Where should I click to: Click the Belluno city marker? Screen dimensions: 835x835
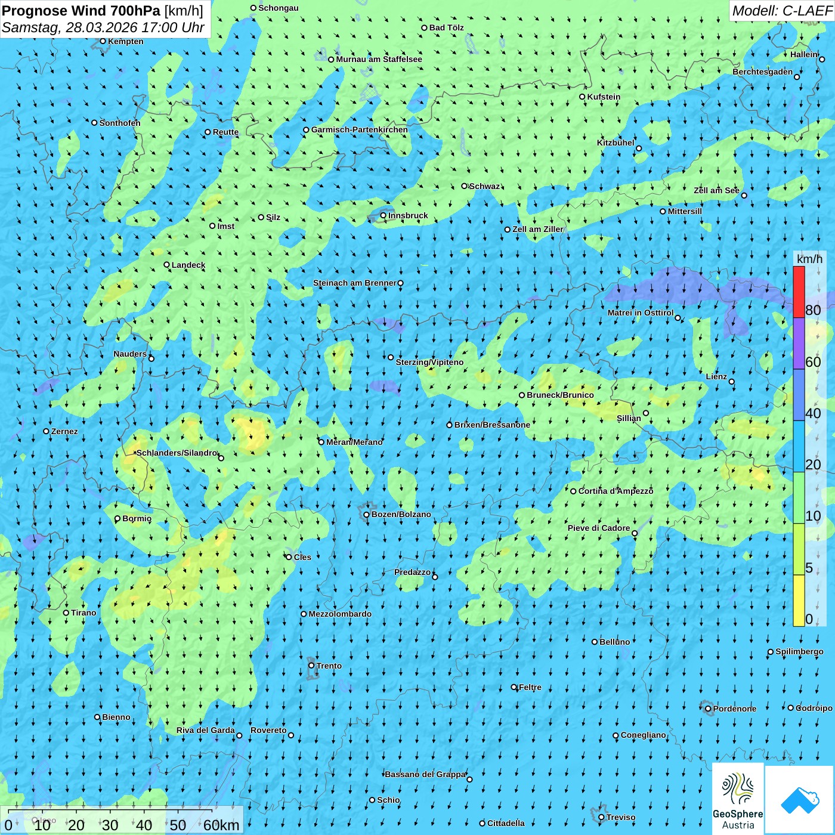pyautogui.click(x=595, y=642)
